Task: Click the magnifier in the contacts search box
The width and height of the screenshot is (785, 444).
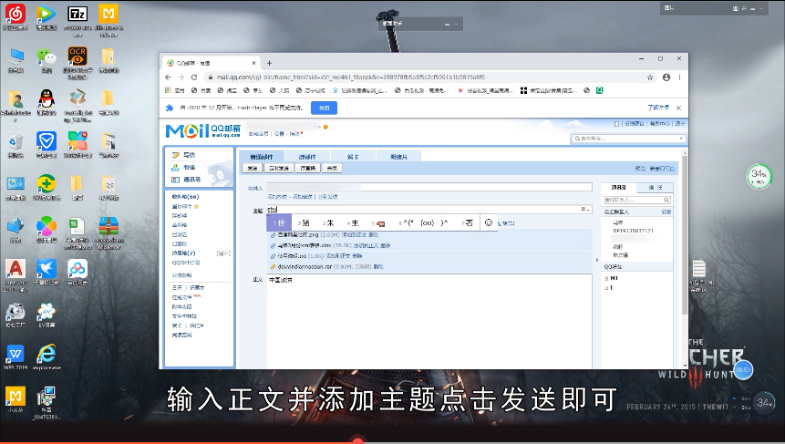Action: [x=666, y=200]
